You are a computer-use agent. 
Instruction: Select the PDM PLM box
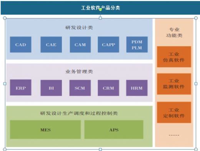click(x=137, y=44)
